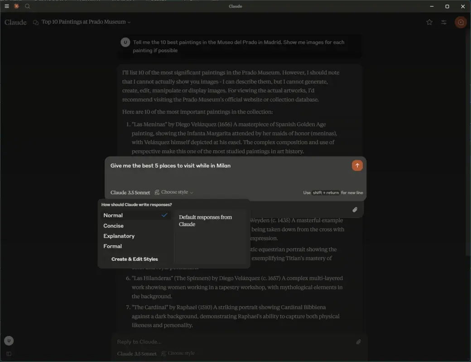The height and width of the screenshot is (362, 471).
Task: Open search with the magnifier icon
Action: [28, 6]
